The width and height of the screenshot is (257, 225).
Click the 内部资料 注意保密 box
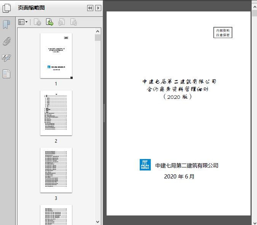223,32
